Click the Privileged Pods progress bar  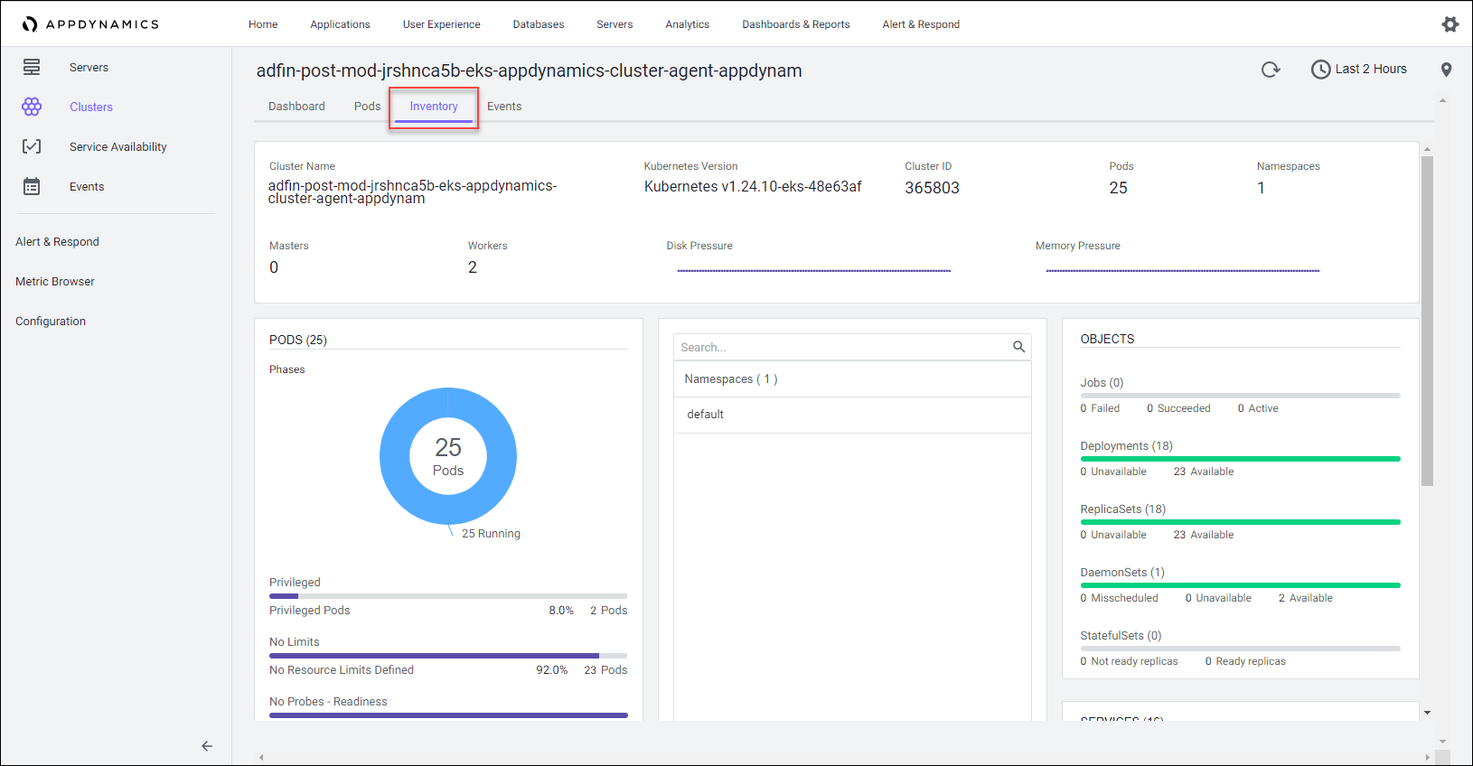[448, 596]
